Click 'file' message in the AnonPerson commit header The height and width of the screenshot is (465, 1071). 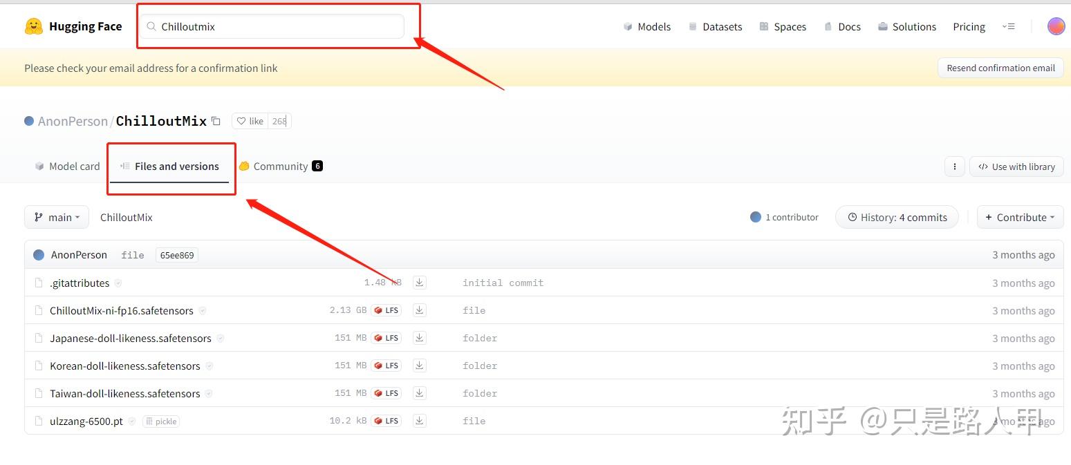[x=133, y=255]
